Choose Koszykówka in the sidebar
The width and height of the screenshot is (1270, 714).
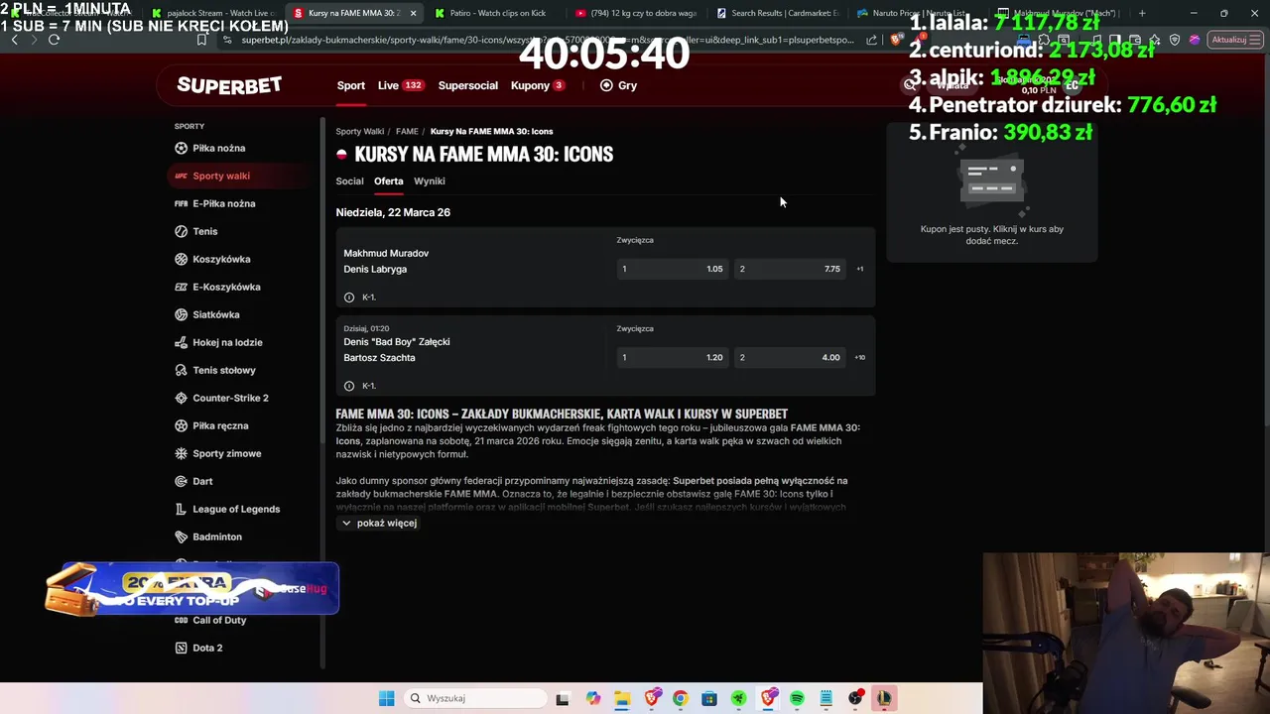point(212,259)
